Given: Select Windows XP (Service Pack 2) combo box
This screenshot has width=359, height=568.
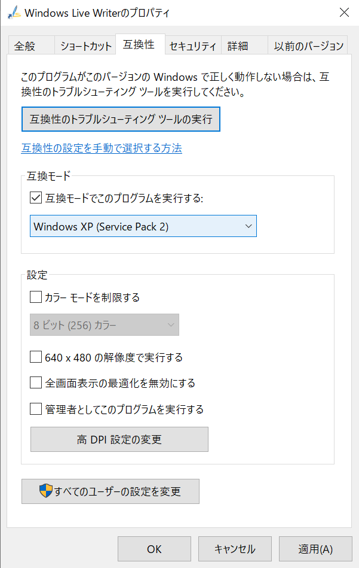Looking at the screenshot, I should (x=143, y=226).
